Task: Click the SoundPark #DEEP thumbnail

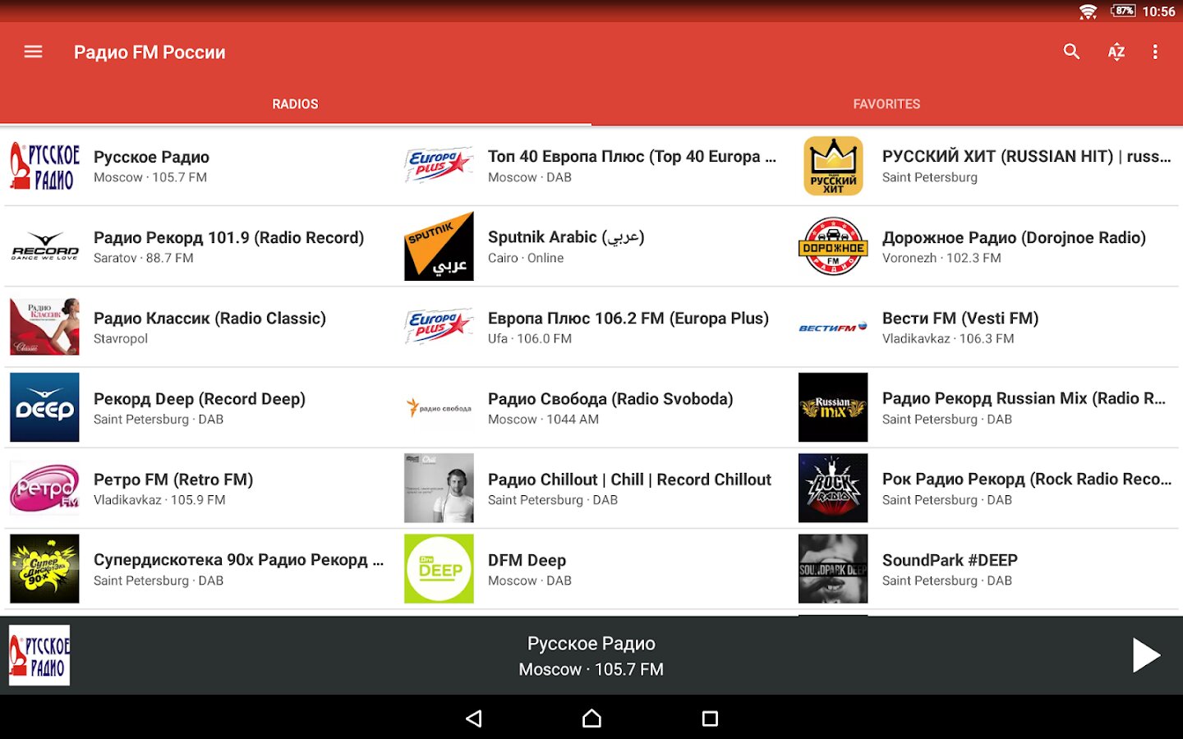Action: 833,568
